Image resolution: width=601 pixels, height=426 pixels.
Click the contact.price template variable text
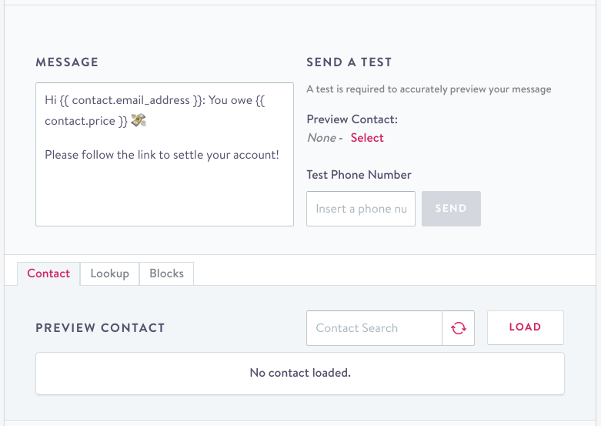(x=80, y=121)
